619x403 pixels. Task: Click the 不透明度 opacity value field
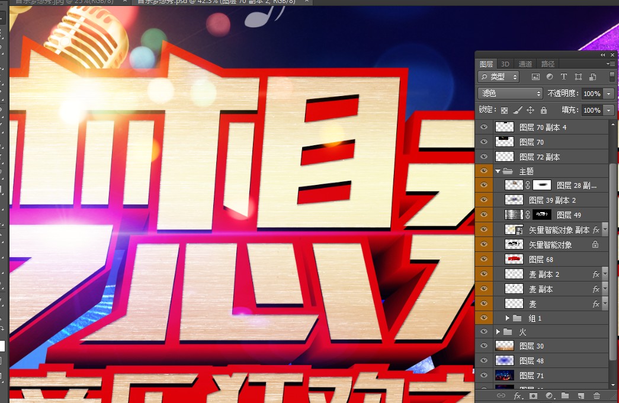tap(592, 94)
